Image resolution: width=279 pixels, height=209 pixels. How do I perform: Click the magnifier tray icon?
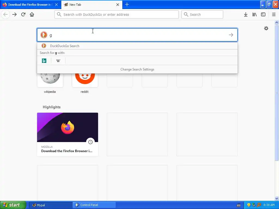259,205
